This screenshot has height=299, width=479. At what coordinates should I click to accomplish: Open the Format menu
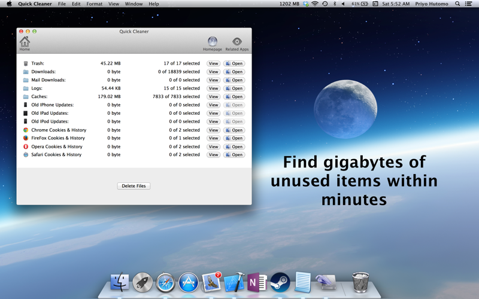[x=95, y=4]
